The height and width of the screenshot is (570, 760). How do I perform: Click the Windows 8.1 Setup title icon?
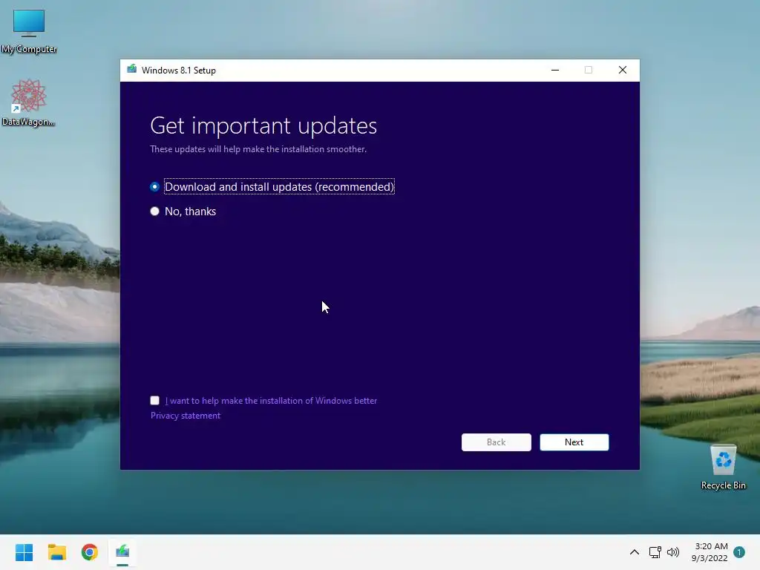click(x=131, y=70)
